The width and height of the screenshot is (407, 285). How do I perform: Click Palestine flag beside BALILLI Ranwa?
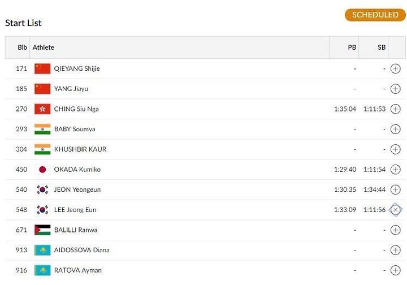tap(42, 230)
